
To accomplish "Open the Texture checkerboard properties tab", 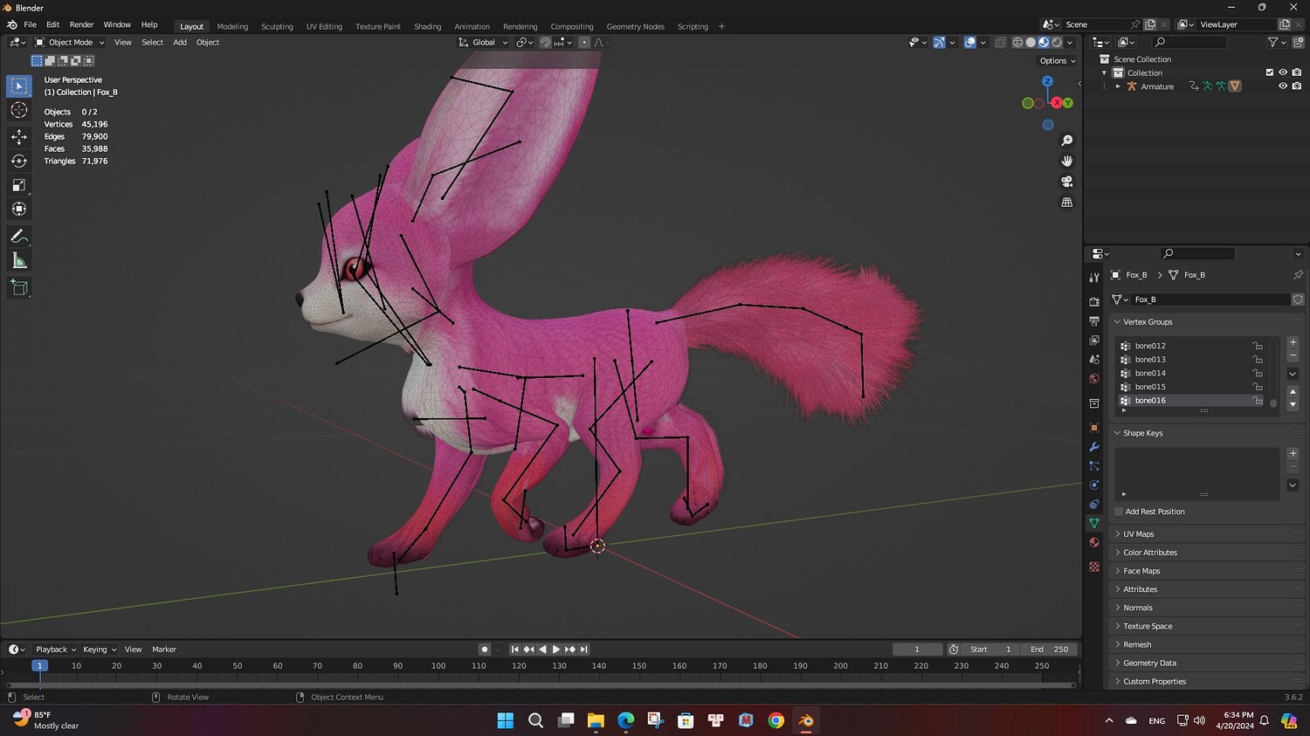I will pos(1094,567).
